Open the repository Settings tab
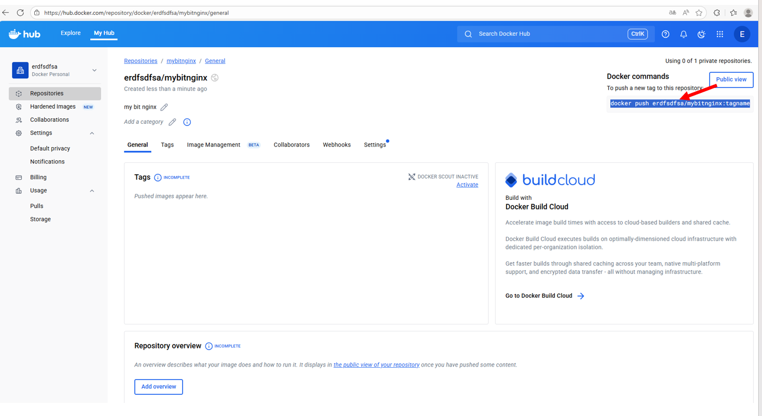The height and width of the screenshot is (416, 762). pos(375,145)
